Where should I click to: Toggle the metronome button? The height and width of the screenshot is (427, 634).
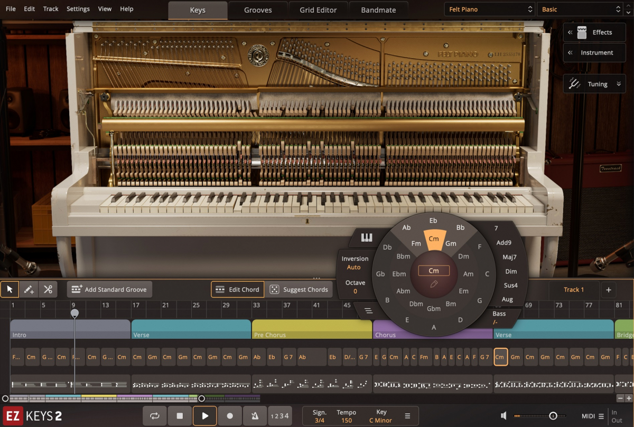(x=255, y=416)
